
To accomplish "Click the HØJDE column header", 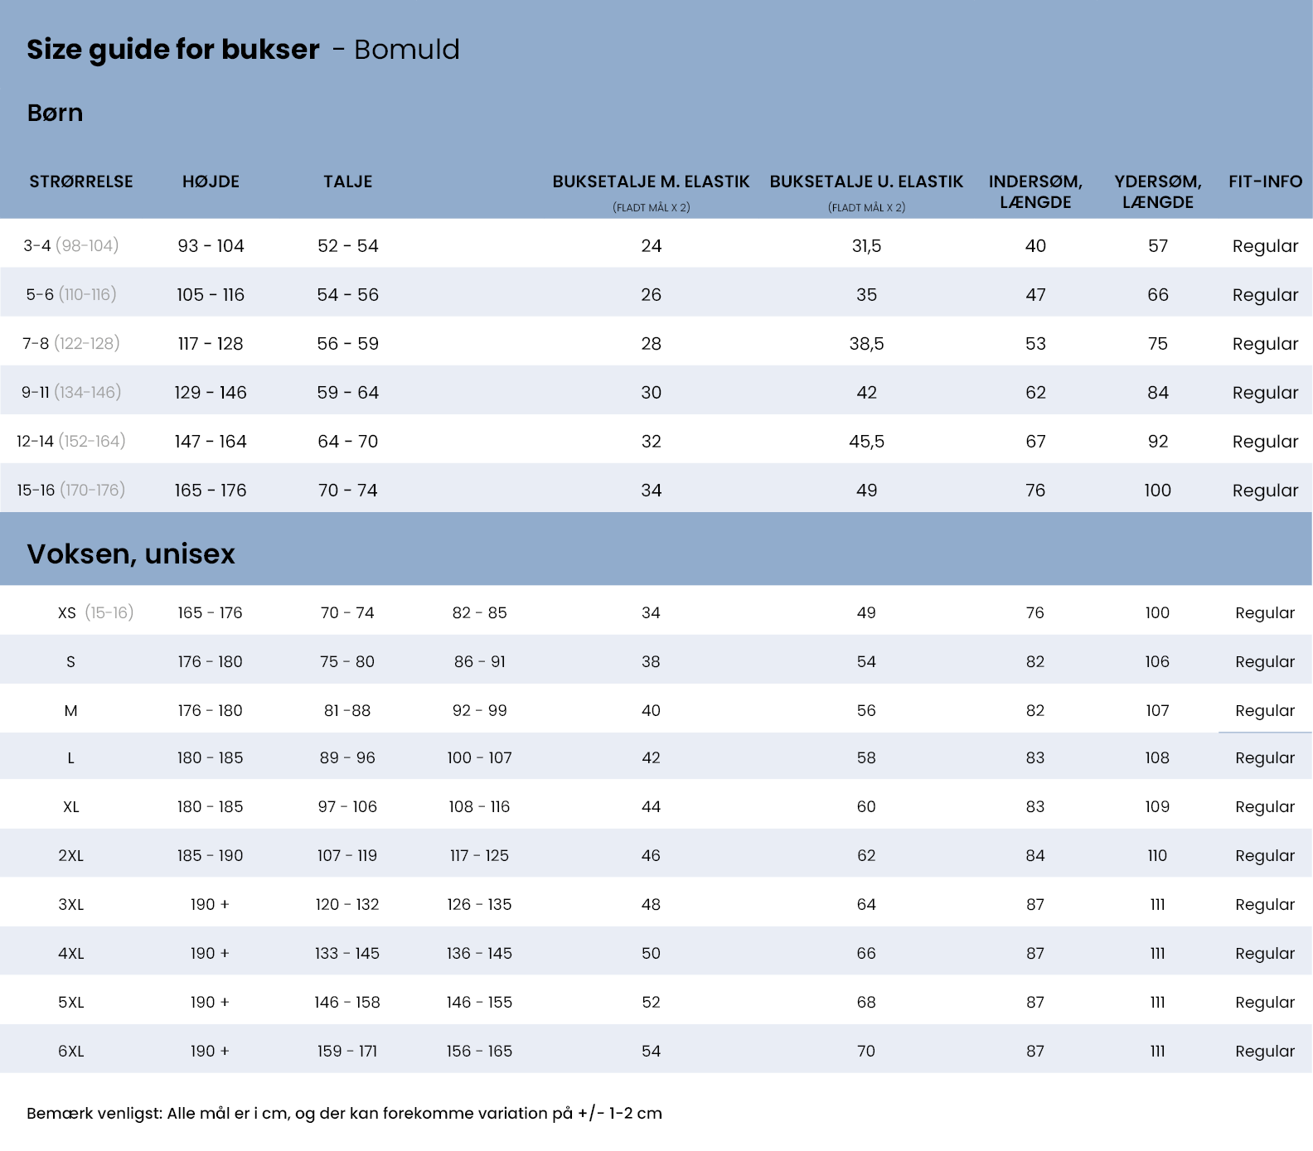I will point(211,181).
